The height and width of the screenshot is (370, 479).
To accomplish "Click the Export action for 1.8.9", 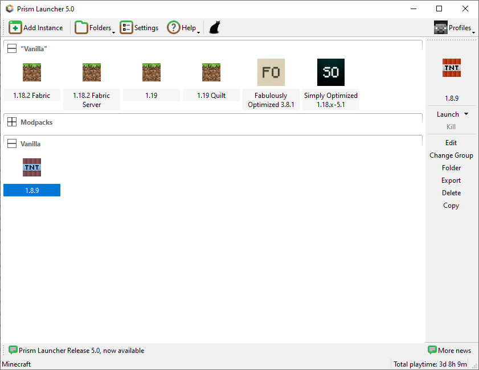I will [451, 180].
